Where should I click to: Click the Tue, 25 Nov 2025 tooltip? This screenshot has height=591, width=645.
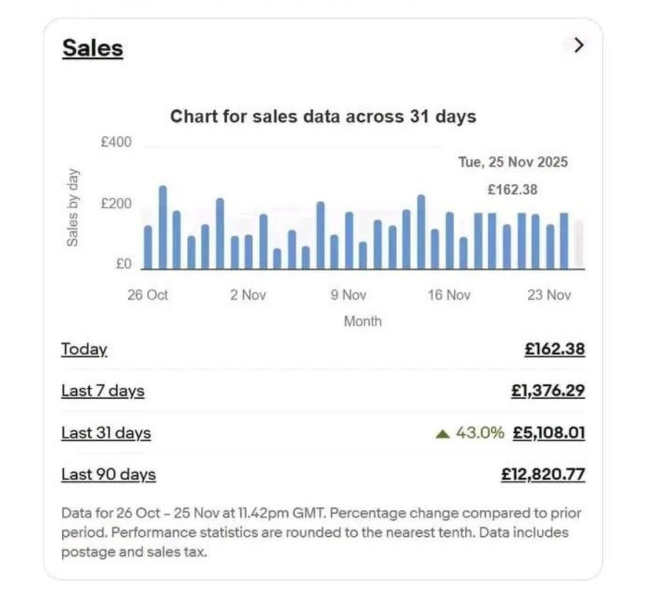pos(513,162)
